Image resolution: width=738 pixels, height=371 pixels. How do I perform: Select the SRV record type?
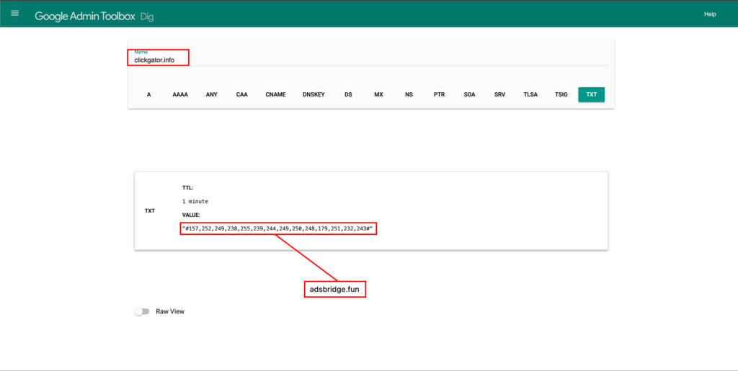click(x=499, y=95)
